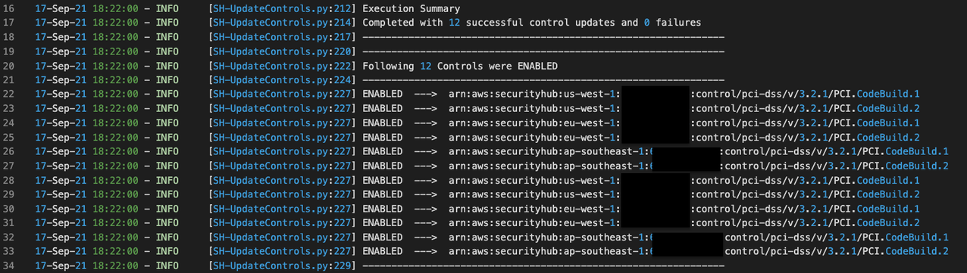Click the '12' successful updates count
Screen dimensions: 967x273
coord(455,23)
